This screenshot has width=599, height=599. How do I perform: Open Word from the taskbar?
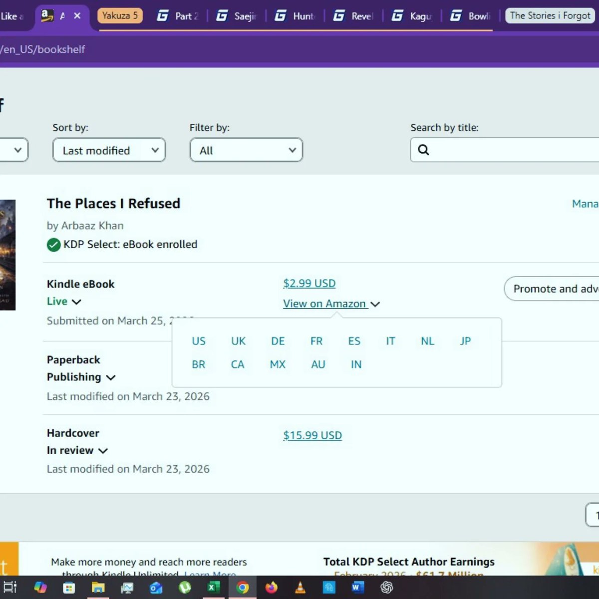[x=357, y=588]
